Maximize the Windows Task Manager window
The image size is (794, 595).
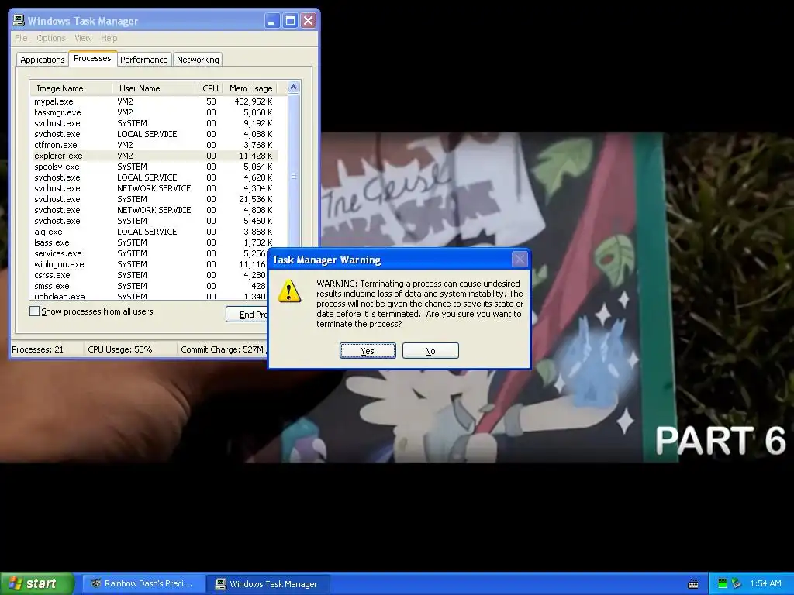pos(290,21)
